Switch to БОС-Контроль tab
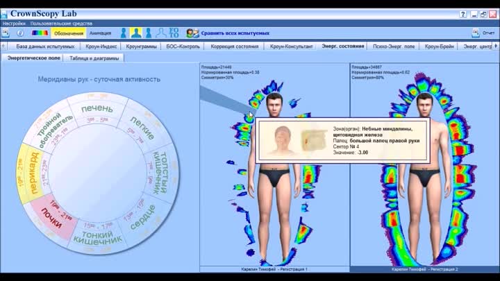Screen dimensions: 500x281 tap(183, 46)
